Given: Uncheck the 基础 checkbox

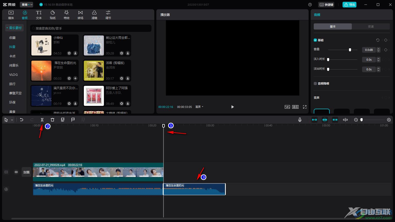Looking at the screenshot, I should pyautogui.click(x=315, y=40).
